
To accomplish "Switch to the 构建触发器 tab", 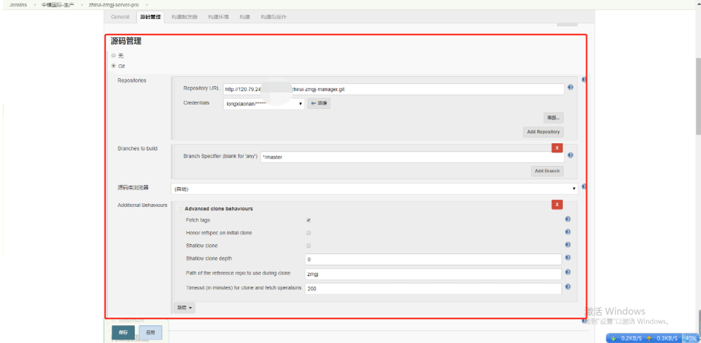I will pyautogui.click(x=184, y=17).
